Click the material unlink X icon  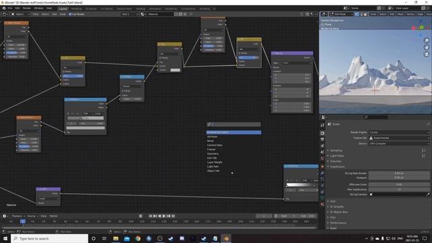(x=185, y=14)
